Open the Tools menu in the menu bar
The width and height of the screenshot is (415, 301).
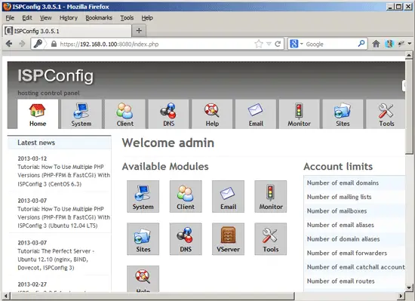tap(127, 17)
